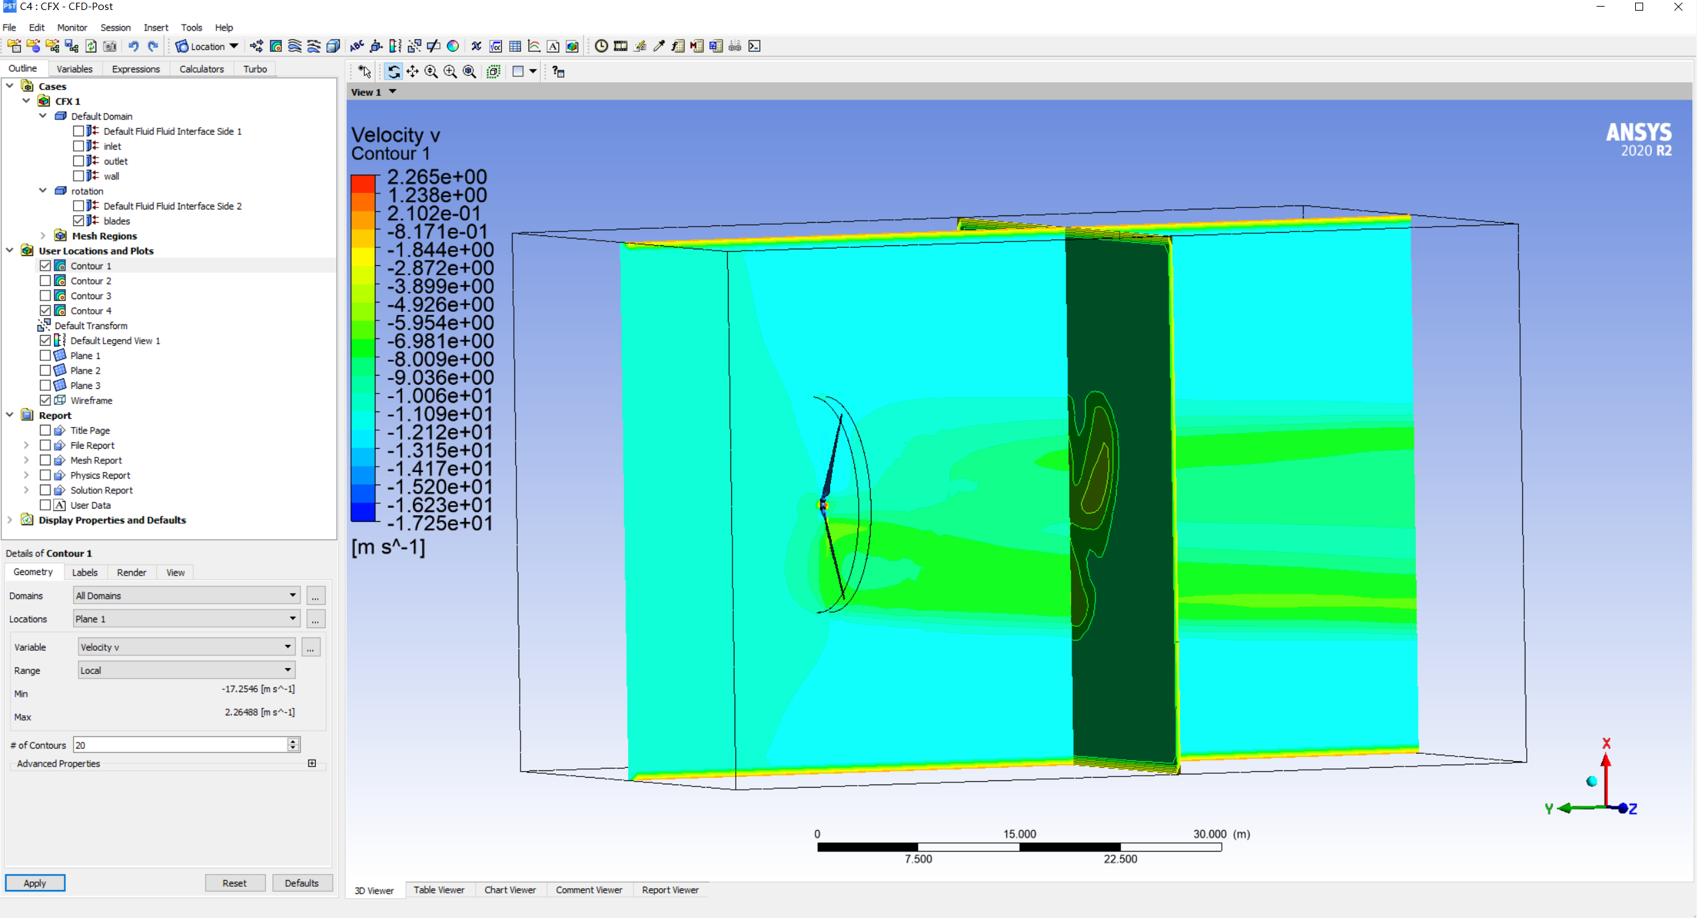1697x918 pixels.
Task: Open the Command Editor icon
Action: click(754, 46)
